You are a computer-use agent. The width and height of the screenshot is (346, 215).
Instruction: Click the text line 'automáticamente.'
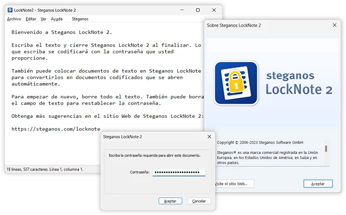[36, 84]
